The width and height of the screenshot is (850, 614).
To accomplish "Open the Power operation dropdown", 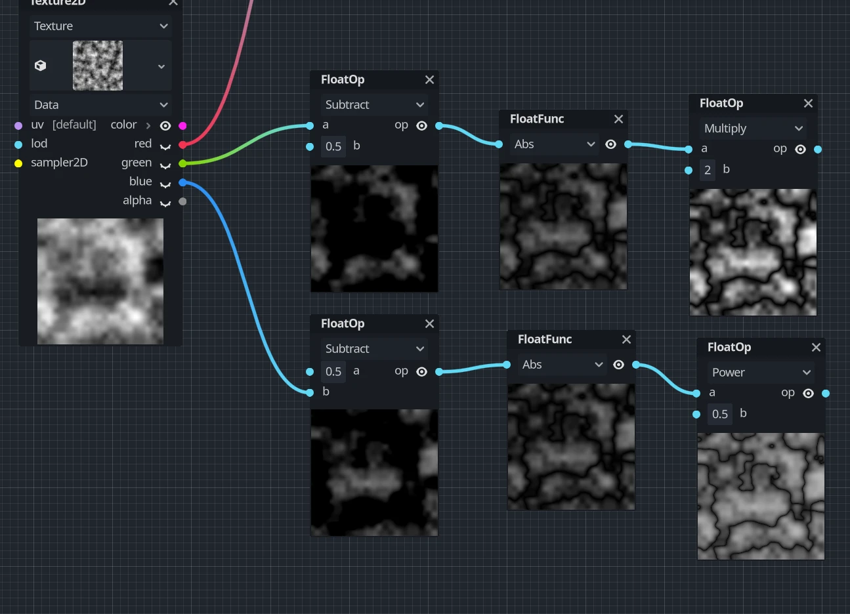I will pos(761,372).
